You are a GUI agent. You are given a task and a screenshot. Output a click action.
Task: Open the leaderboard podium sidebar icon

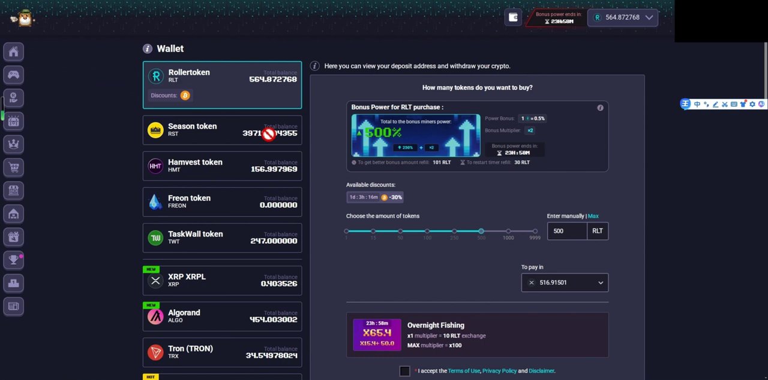pos(14,283)
